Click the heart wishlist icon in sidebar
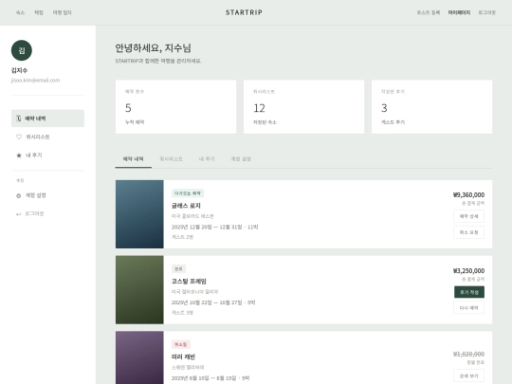Image resolution: width=512 pixels, height=384 pixels. (19, 137)
